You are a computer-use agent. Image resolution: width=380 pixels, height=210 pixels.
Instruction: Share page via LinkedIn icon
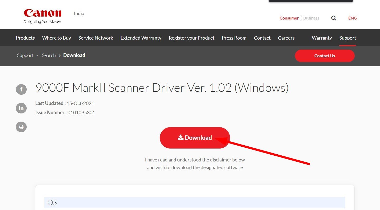point(21,108)
